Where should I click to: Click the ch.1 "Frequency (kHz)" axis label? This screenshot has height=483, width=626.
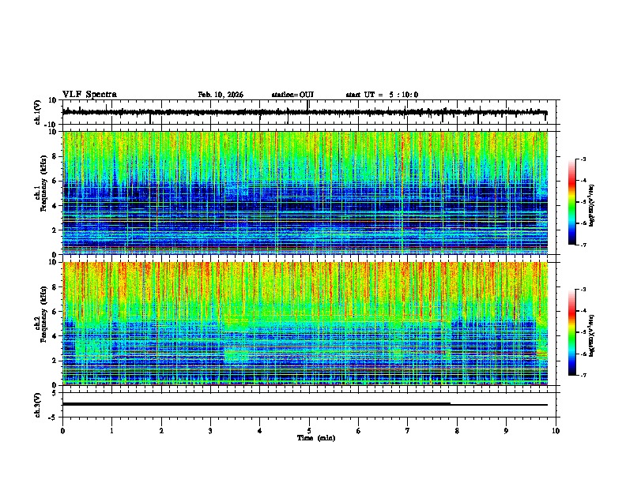[43, 184]
